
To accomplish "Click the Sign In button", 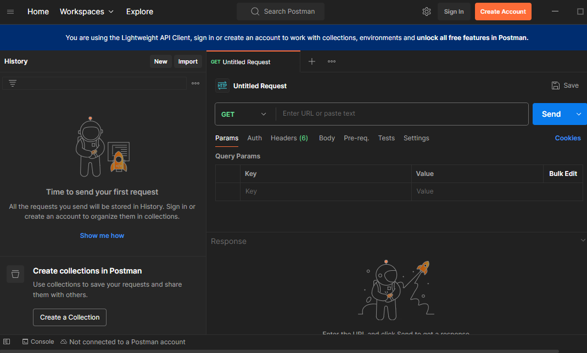I will tap(454, 12).
